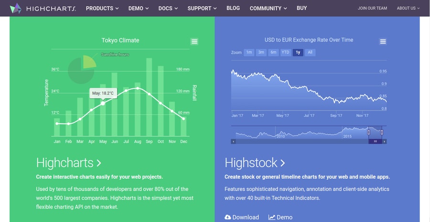Expand the PRODUCTS dropdown menu
The width and height of the screenshot is (430, 222).
click(x=102, y=9)
